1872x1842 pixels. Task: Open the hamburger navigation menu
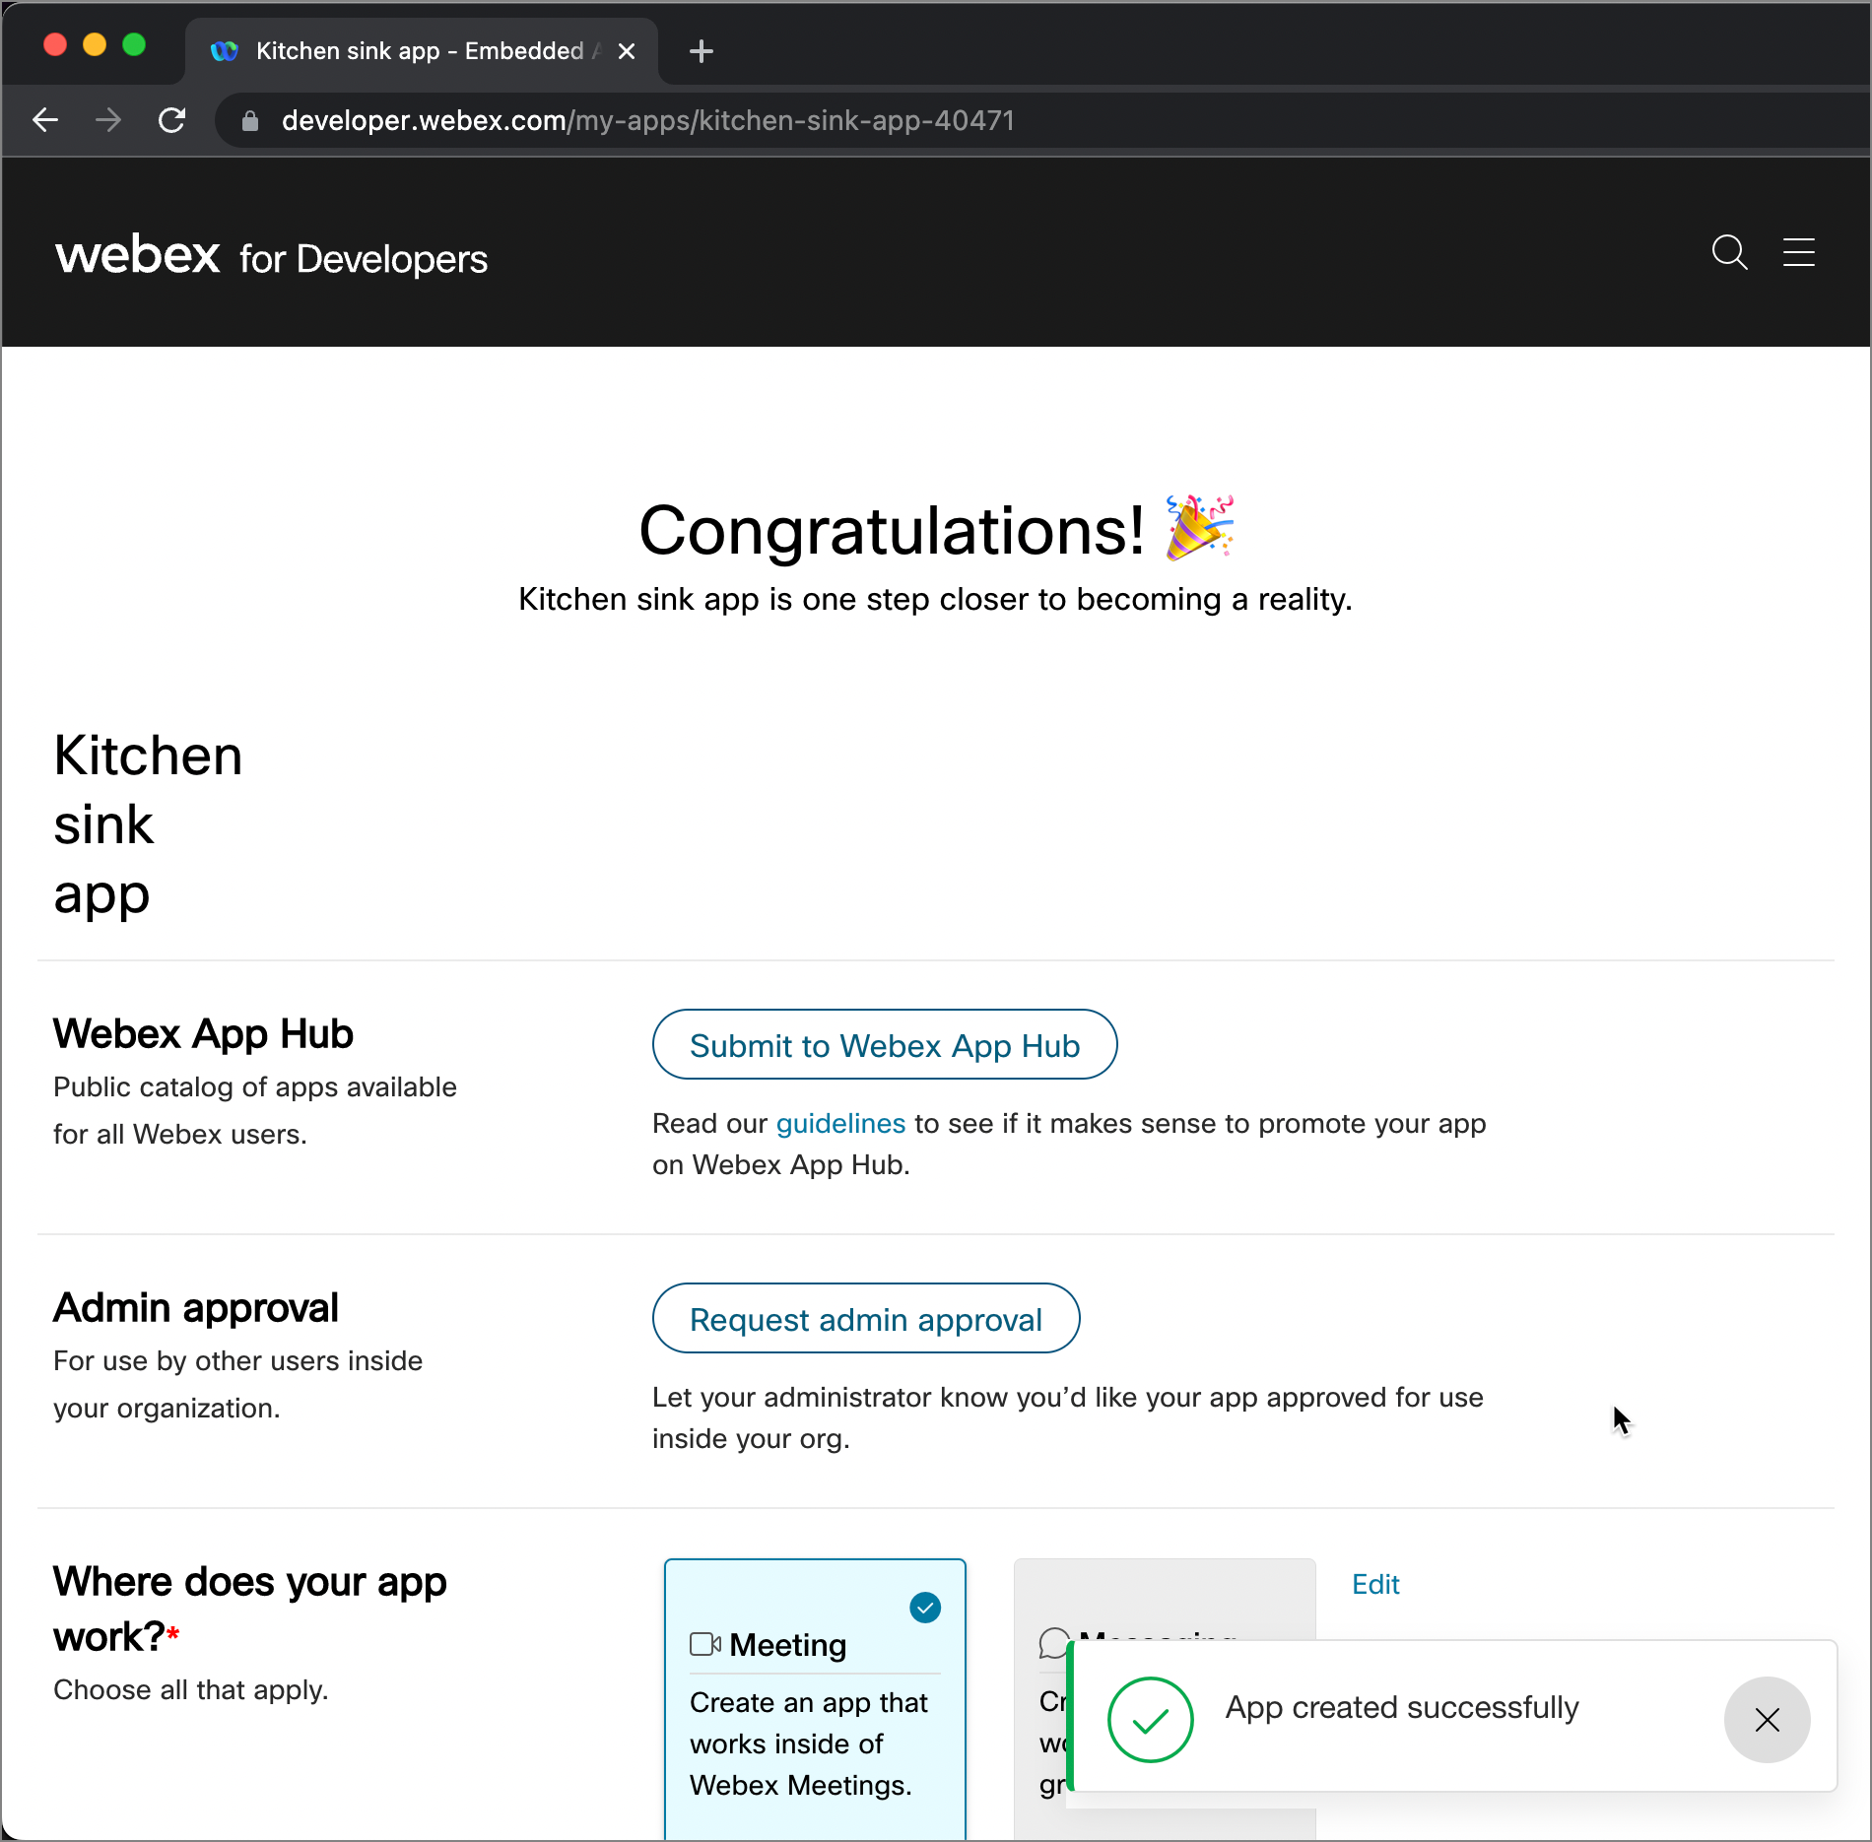click(x=1800, y=253)
